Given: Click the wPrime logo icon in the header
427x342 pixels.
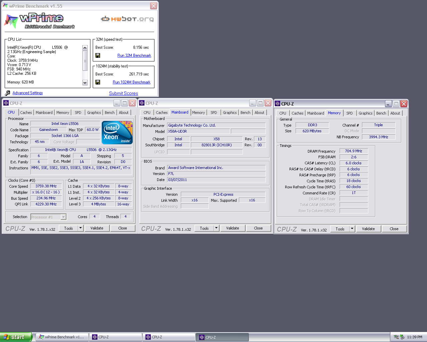Looking at the screenshot, I should coord(11,21).
